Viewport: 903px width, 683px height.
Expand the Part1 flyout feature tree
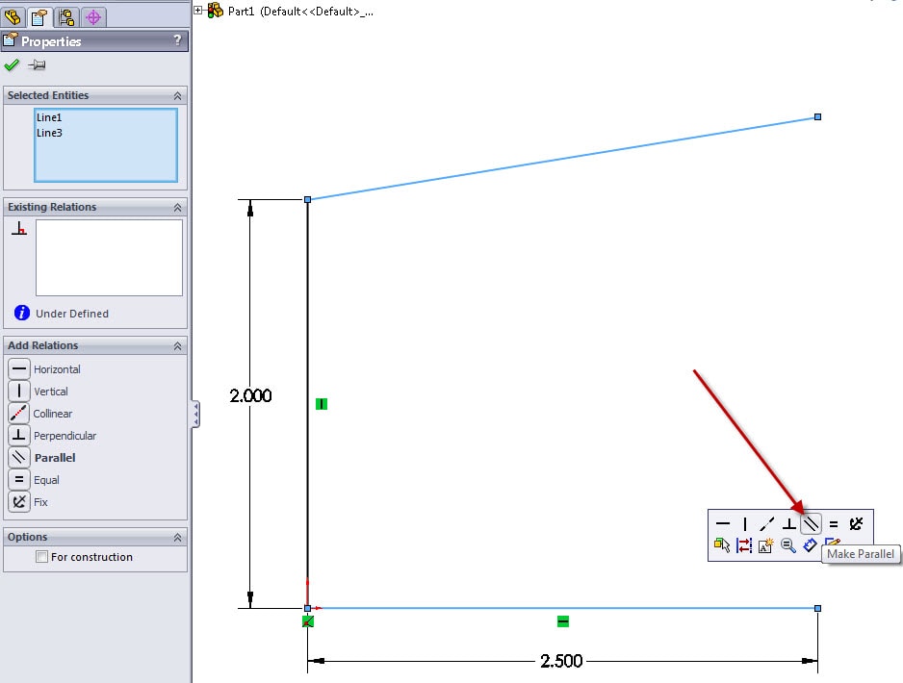(x=198, y=11)
